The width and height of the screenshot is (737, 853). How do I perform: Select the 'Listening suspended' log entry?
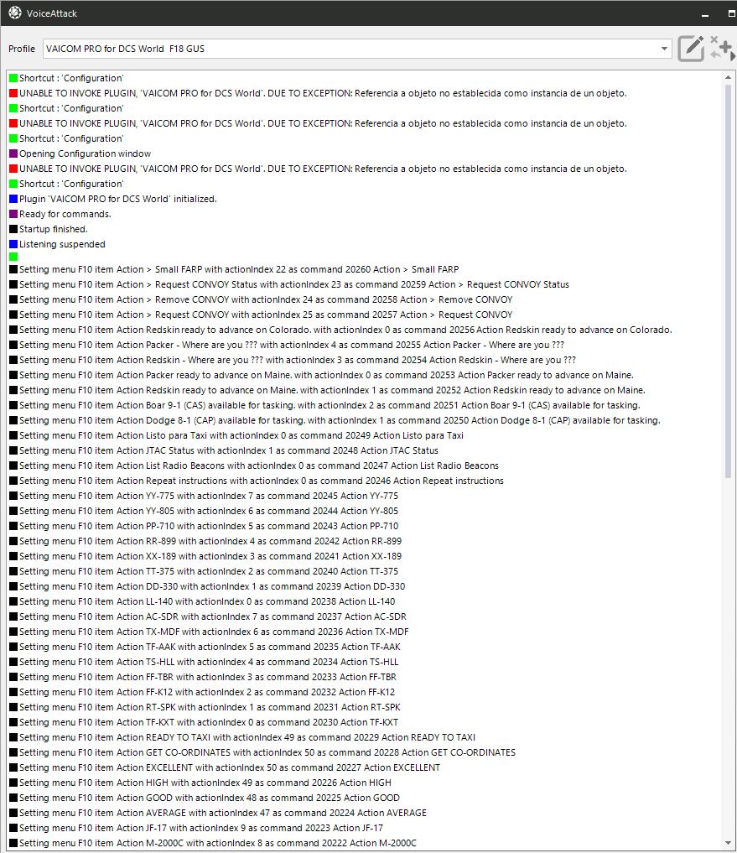point(57,244)
